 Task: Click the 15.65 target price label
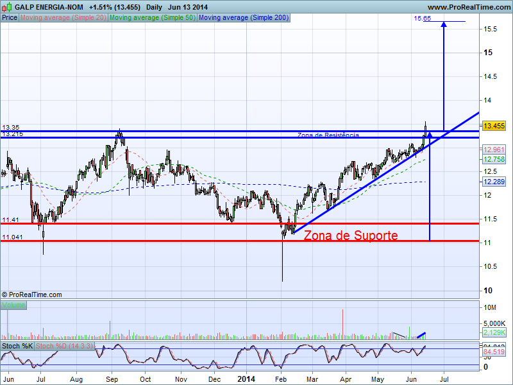coord(423,19)
